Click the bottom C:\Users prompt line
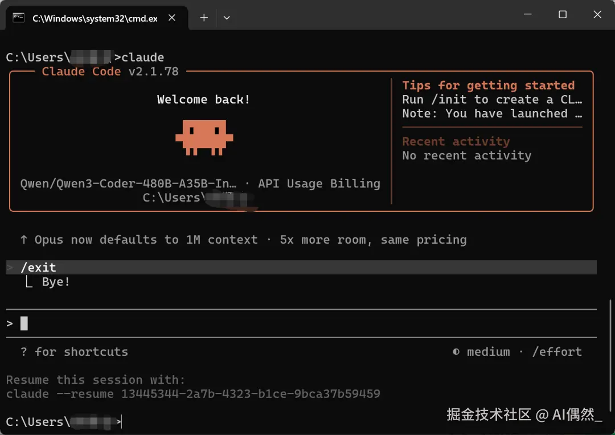The height and width of the screenshot is (435, 615). pos(64,422)
